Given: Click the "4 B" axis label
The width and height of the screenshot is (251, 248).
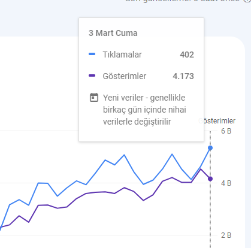Looking at the screenshot, I should coord(226,183).
